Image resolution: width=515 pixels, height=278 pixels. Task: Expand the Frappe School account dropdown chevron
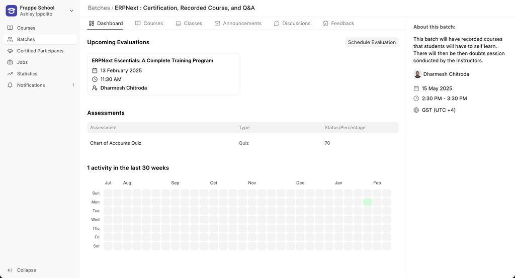[x=71, y=11]
